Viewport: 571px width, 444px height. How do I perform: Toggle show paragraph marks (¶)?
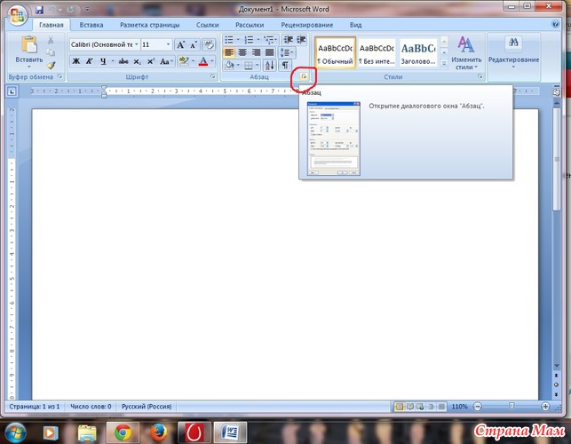click(x=285, y=65)
